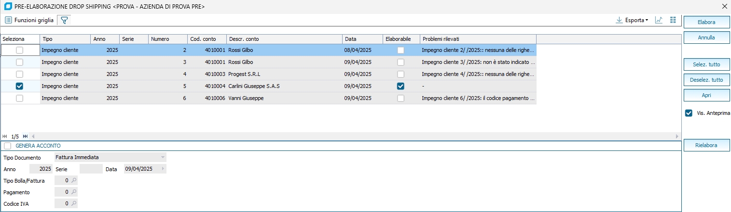Sort by Seleziona column header
Screen dimensions: 731x212
pyautogui.click(x=20, y=39)
